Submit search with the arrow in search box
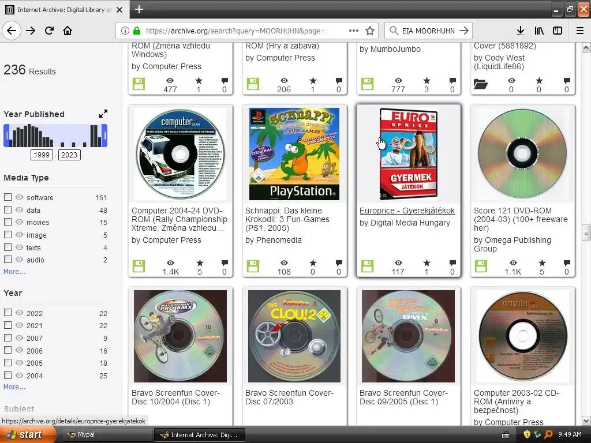The image size is (591, 443). [x=464, y=31]
